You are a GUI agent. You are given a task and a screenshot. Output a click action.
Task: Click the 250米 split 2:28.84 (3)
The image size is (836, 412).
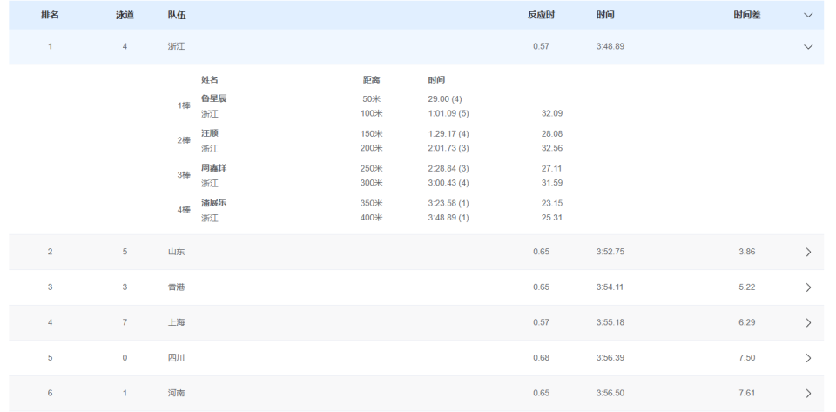pos(448,168)
